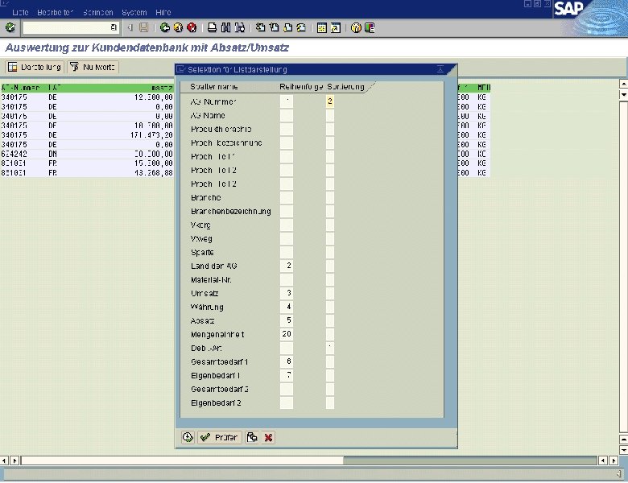Cancel the dialog with the red X
Viewport: 628px width, 483px height.
tap(268, 437)
